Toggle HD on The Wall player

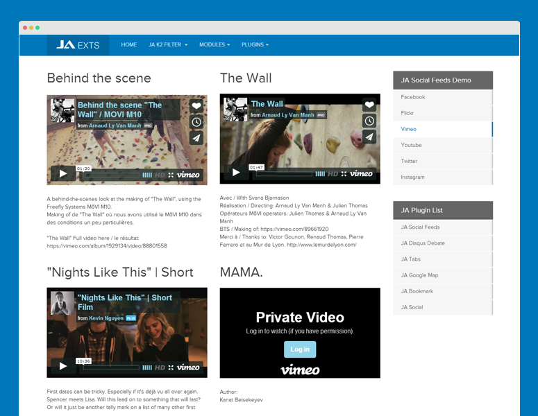click(333, 174)
